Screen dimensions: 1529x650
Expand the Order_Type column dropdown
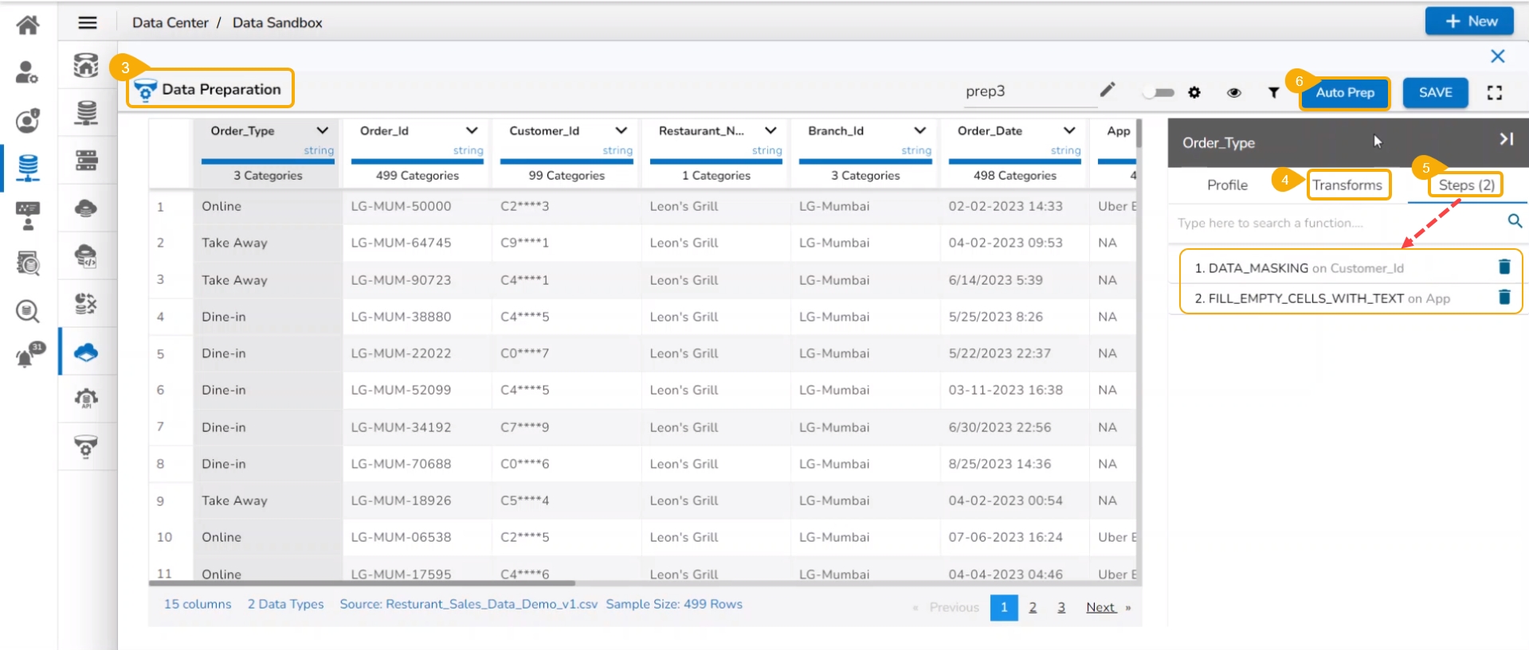click(322, 130)
